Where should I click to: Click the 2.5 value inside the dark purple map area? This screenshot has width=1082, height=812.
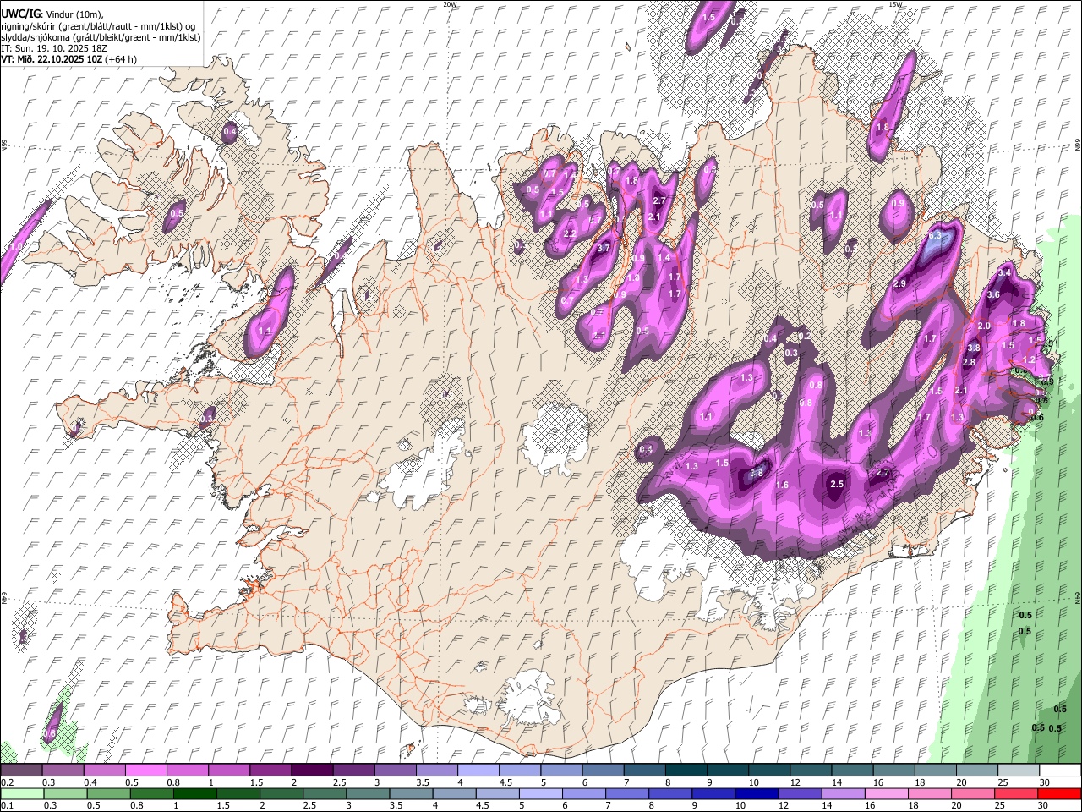(x=838, y=484)
